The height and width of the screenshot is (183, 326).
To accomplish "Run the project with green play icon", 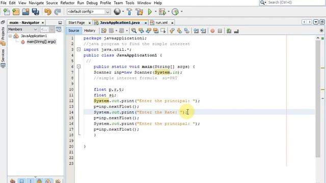I will (150, 12).
